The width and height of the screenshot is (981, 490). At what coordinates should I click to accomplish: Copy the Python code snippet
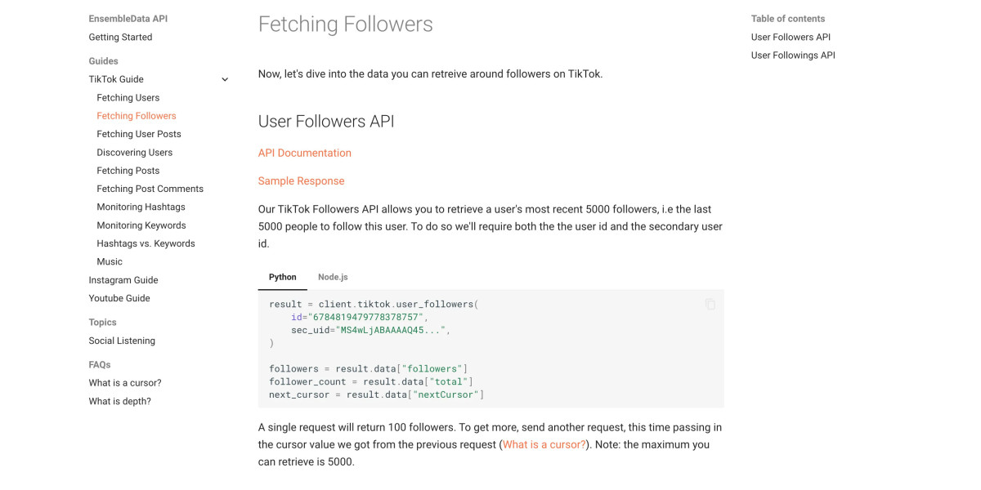(x=710, y=304)
